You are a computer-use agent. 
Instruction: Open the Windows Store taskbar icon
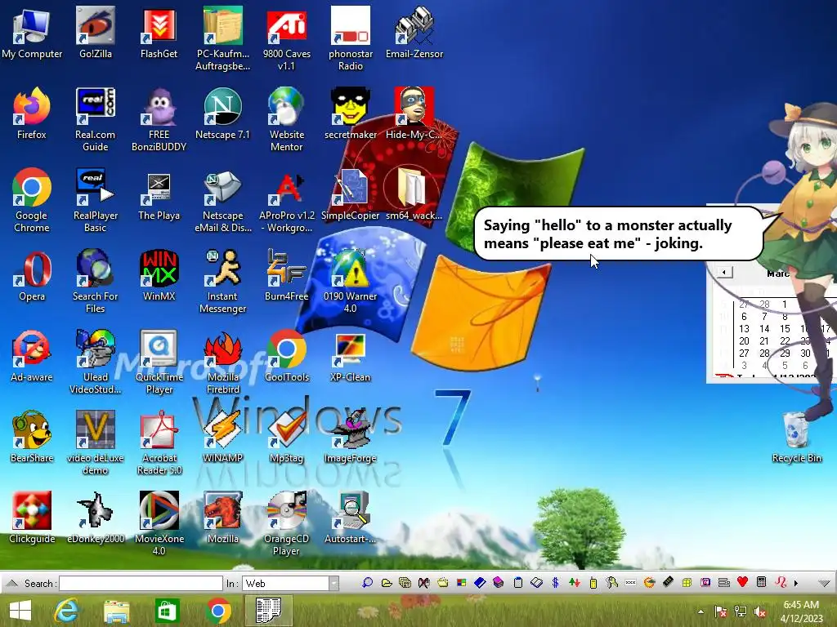(x=167, y=611)
